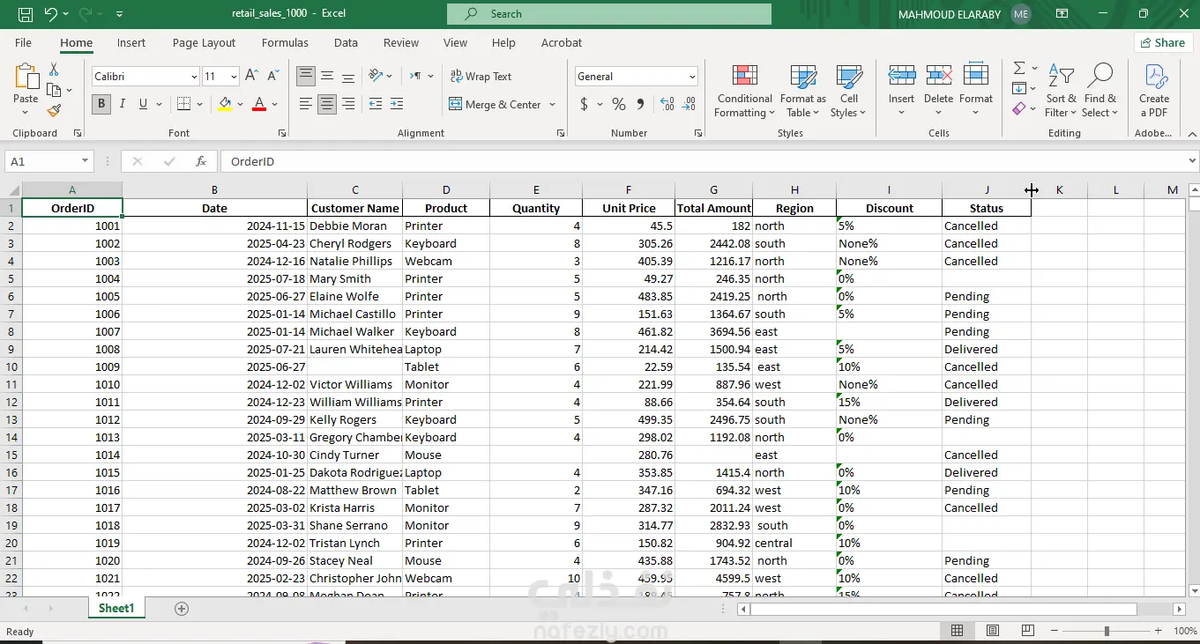Toggle Italic formatting button
This screenshot has height=644, width=1200.
tap(123, 104)
